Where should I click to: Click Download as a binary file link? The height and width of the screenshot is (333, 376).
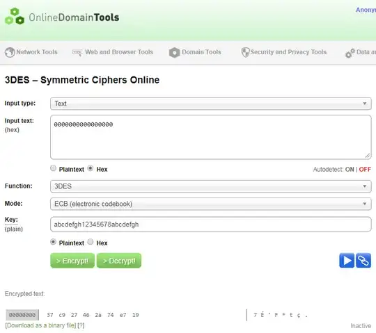[x=40, y=325]
